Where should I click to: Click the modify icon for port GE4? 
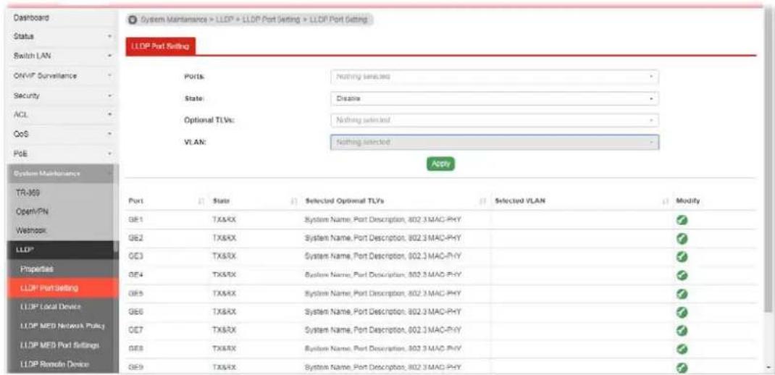pyautogui.click(x=682, y=275)
